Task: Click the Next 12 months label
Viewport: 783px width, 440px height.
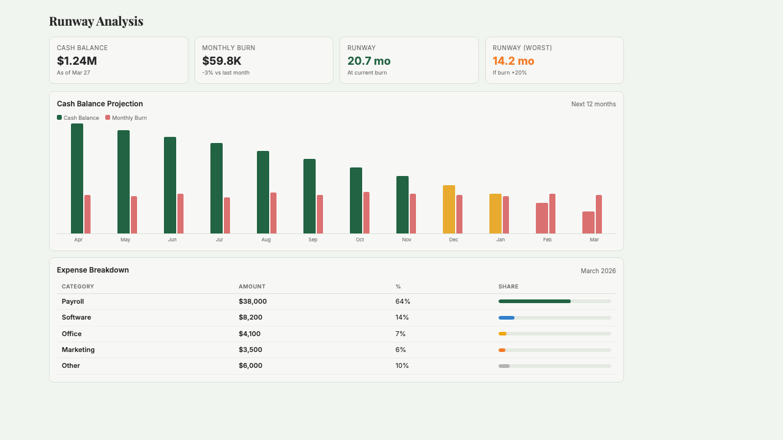Action: (593, 104)
